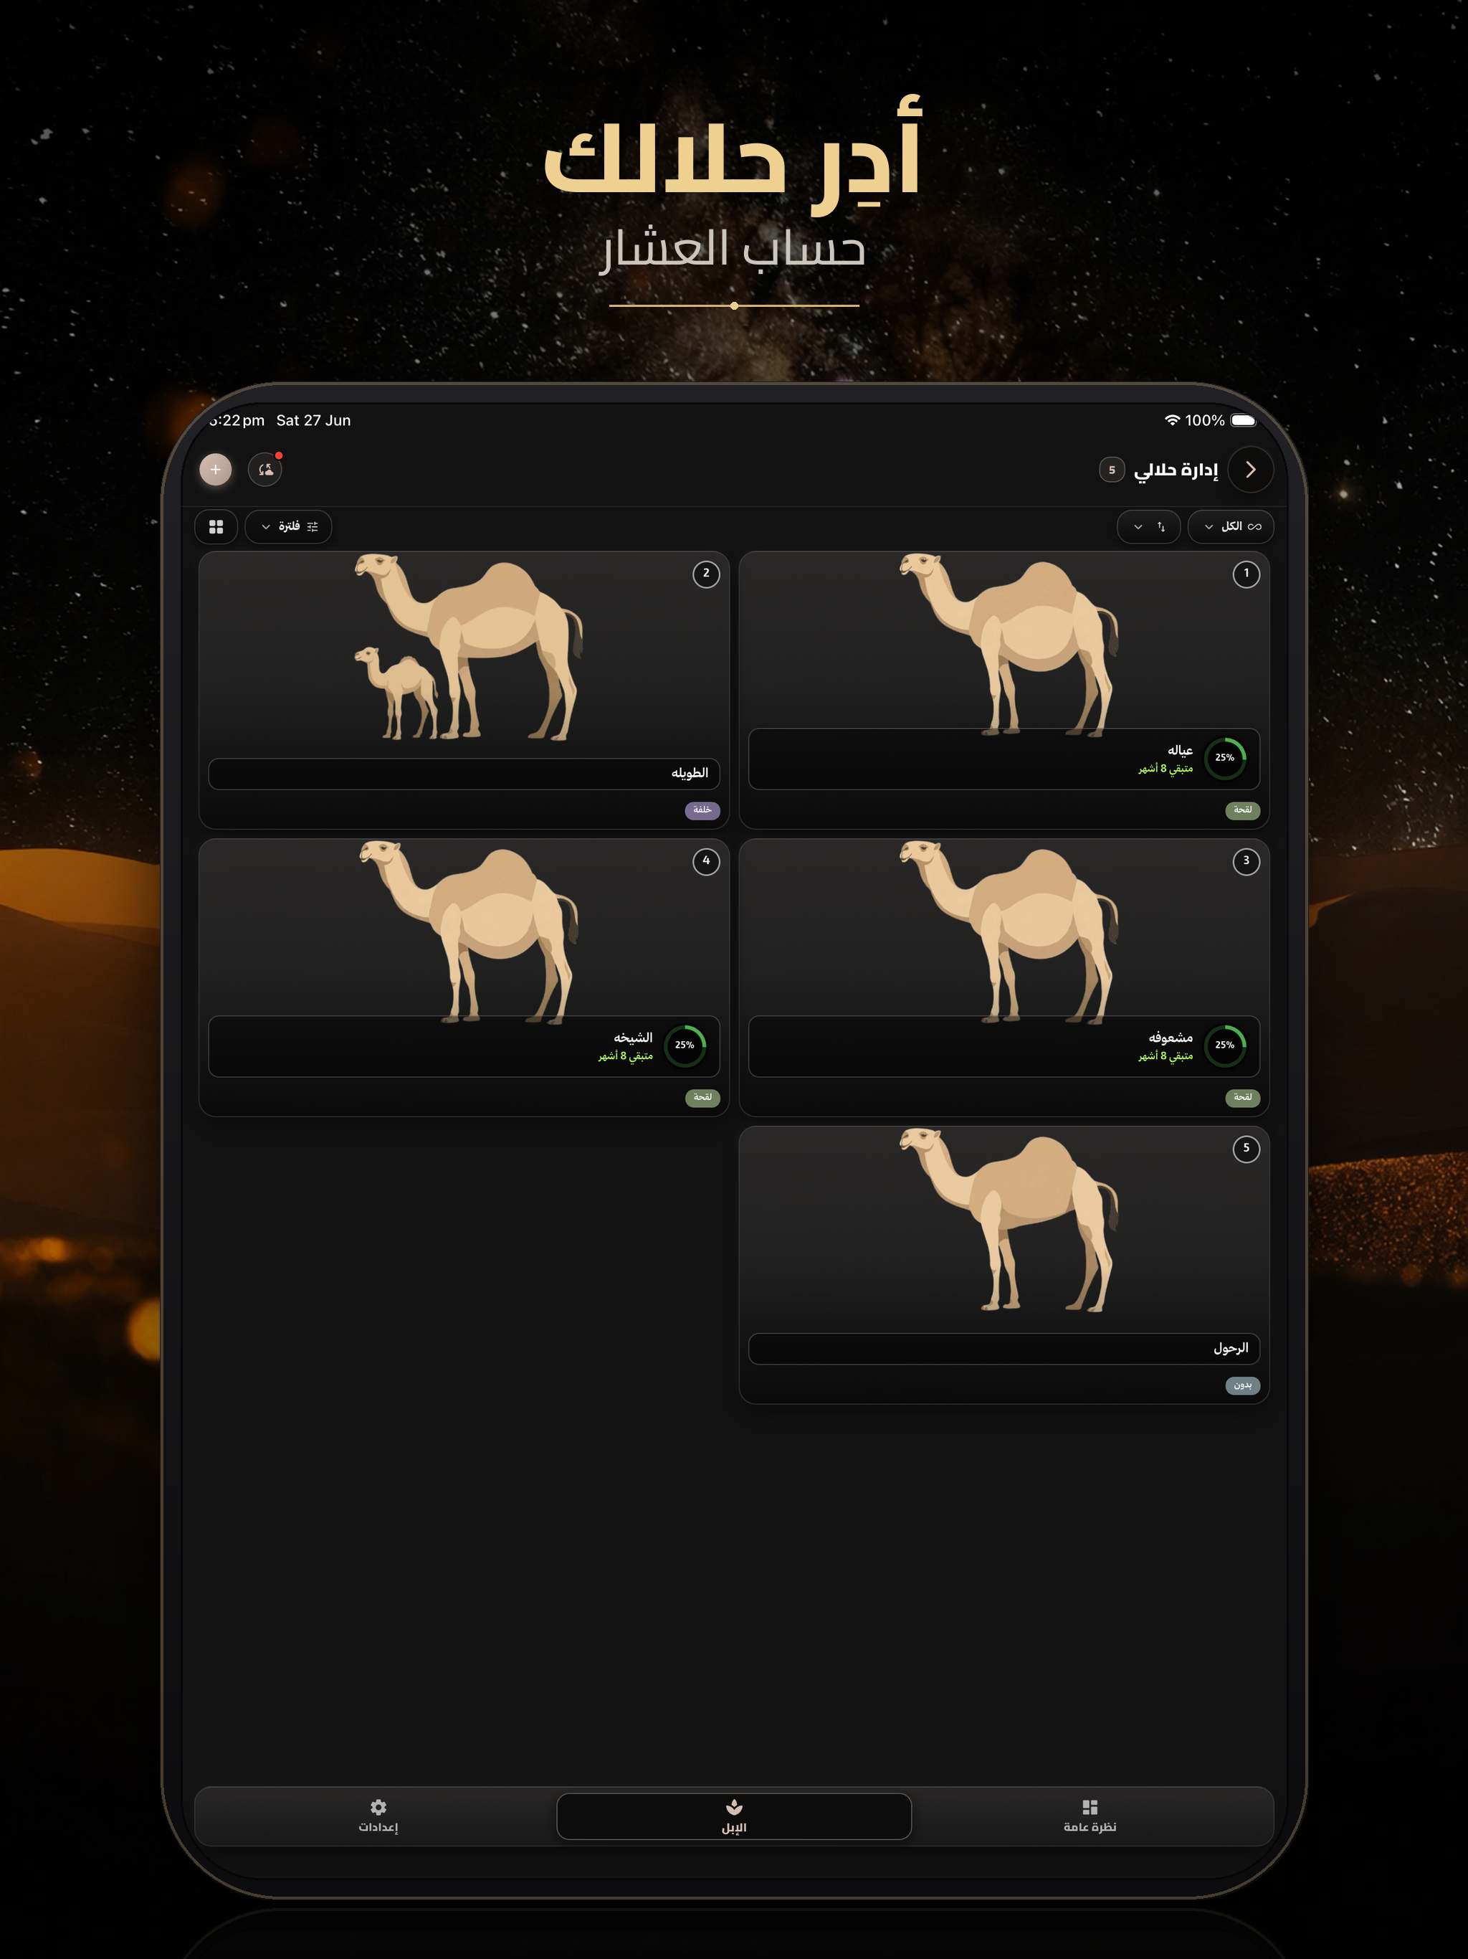Switch to the نظرة عامة overview tab
1468x1959 pixels.
pos(1090,1816)
